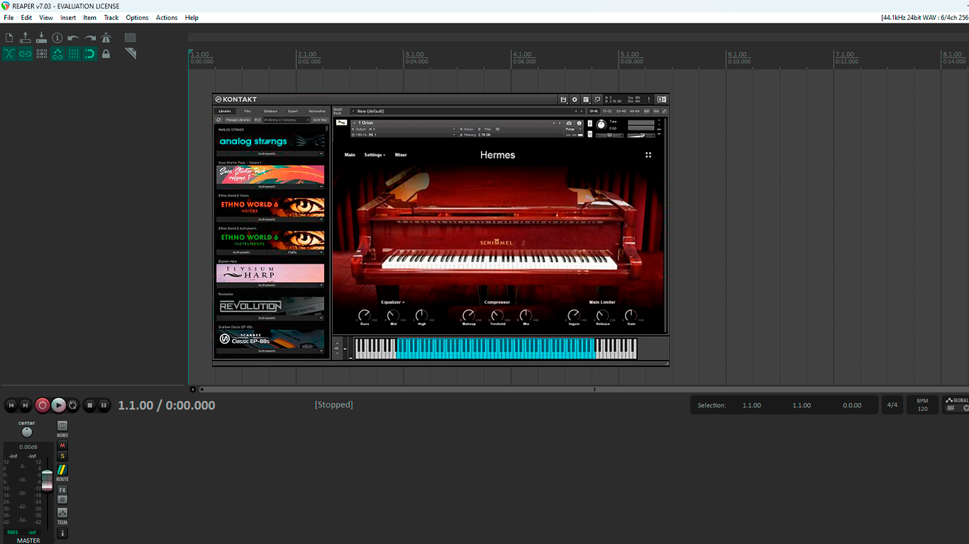Click Manage Libraries button in Kontakt
The height and width of the screenshot is (544, 969).
pos(238,120)
